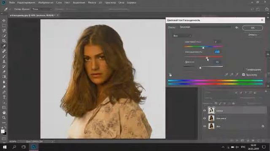Close the Hue/Saturation dialog
The image size is (270, 151).
pos(262,20)
